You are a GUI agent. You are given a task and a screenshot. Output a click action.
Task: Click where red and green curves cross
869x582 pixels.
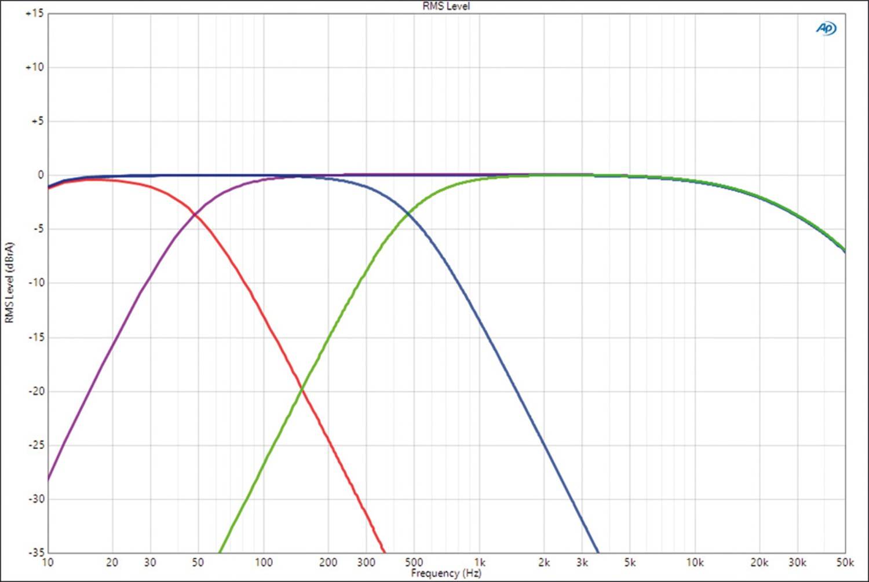coord(301,390)
